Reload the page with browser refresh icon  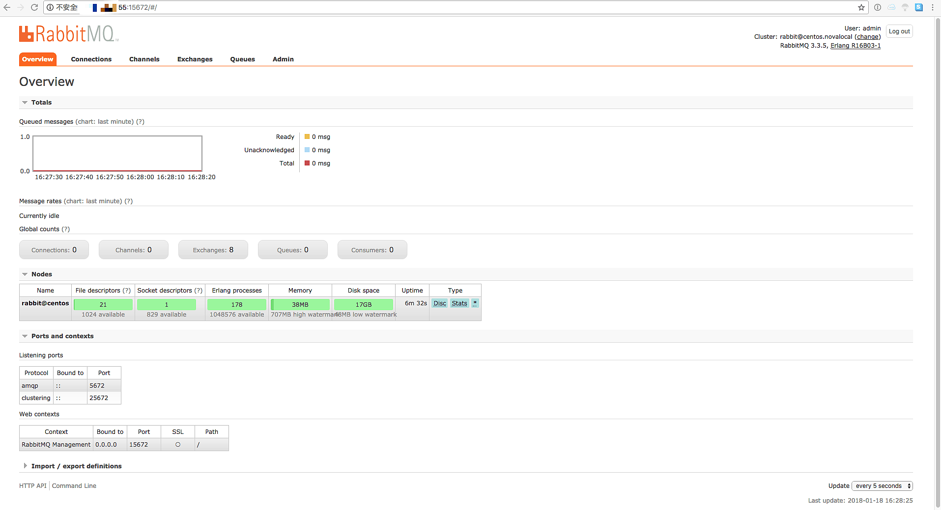point(34,7)
